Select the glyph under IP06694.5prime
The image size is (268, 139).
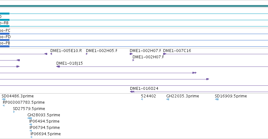coord(31,137)
